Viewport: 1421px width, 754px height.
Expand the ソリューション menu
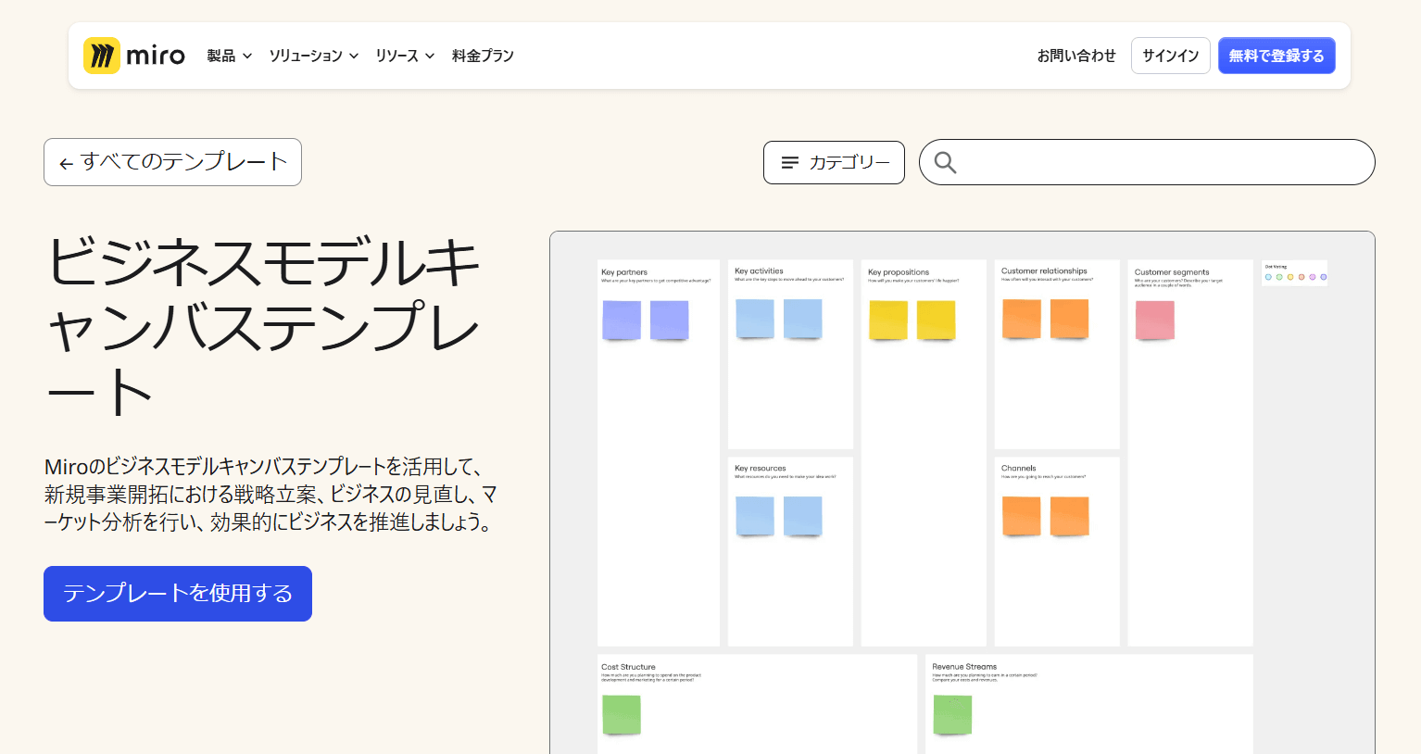tap(314, 56)
